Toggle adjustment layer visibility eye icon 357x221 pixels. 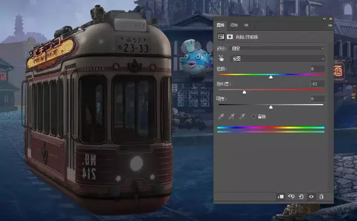311,197
